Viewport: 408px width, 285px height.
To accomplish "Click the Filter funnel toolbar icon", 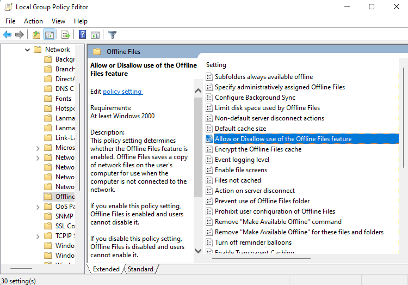I will 113,35.
